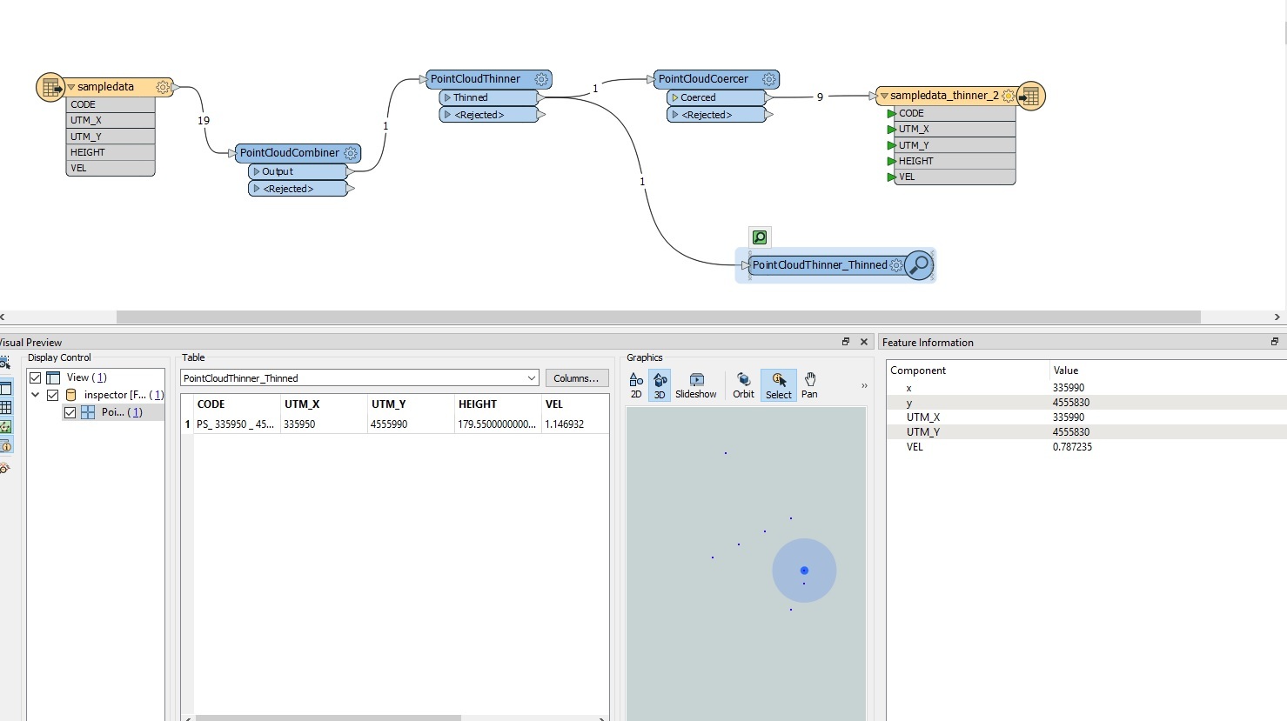Sort table by HEIGHT column header

(498, 404)
